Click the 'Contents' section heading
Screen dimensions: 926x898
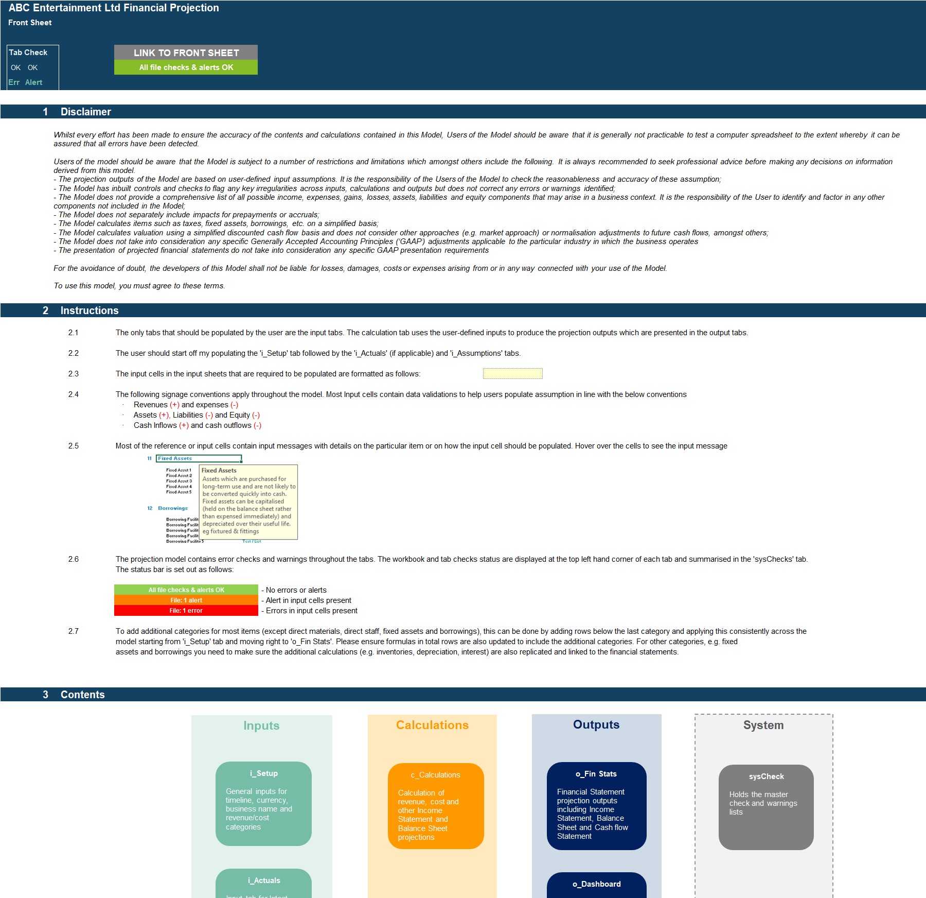82,695
